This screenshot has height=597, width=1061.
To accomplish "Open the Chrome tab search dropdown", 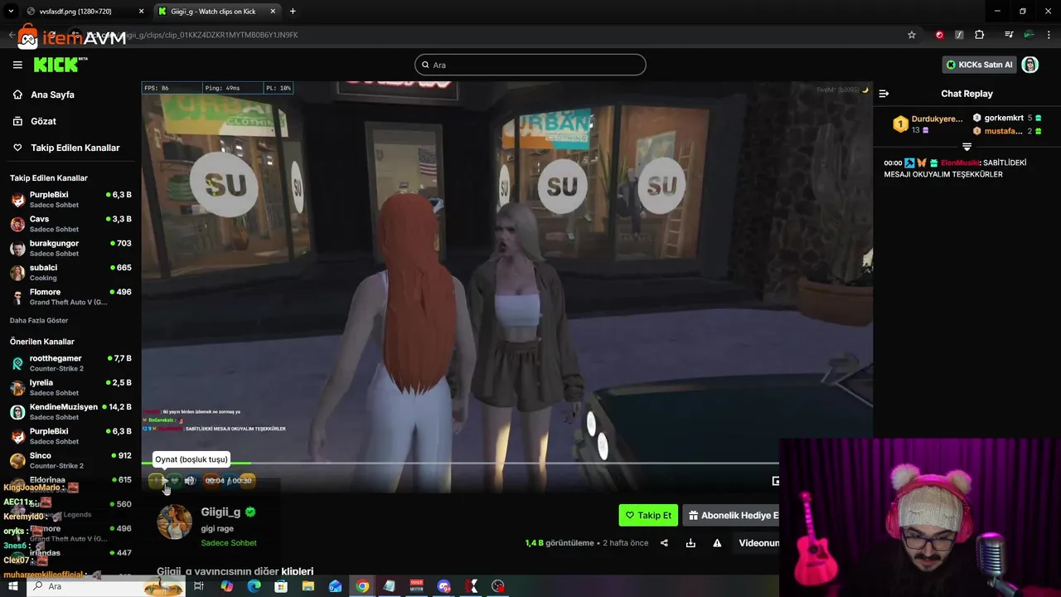I will click(10, 12).
